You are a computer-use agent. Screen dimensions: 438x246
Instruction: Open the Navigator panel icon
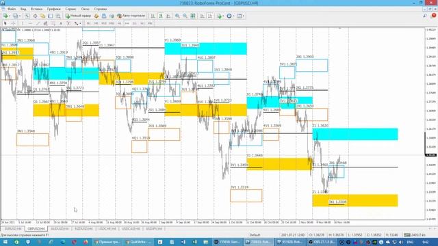click(x=42, y=16)
